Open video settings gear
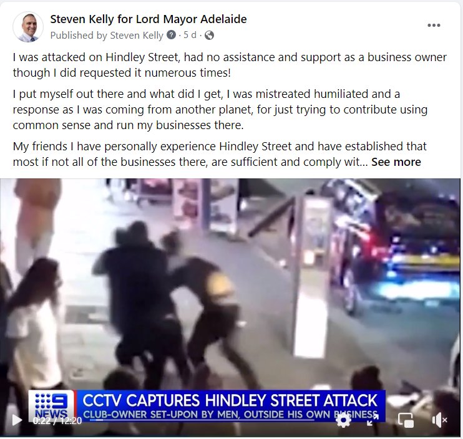463x439 pixels. click(x=343, y=420)
